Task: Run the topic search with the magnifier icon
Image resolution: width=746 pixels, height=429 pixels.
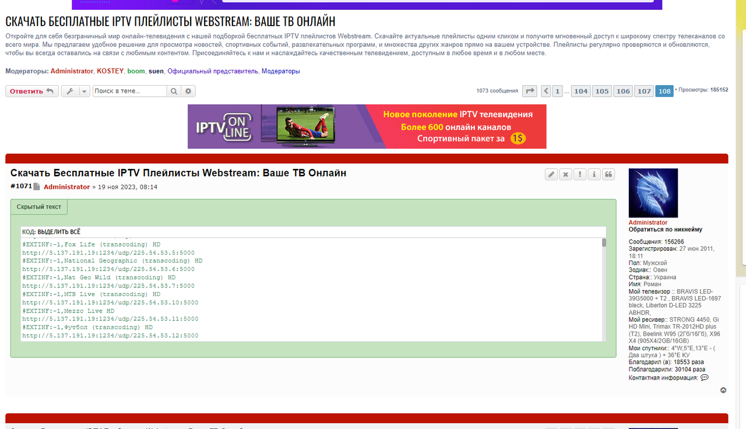Action: [x=174, y=91]
